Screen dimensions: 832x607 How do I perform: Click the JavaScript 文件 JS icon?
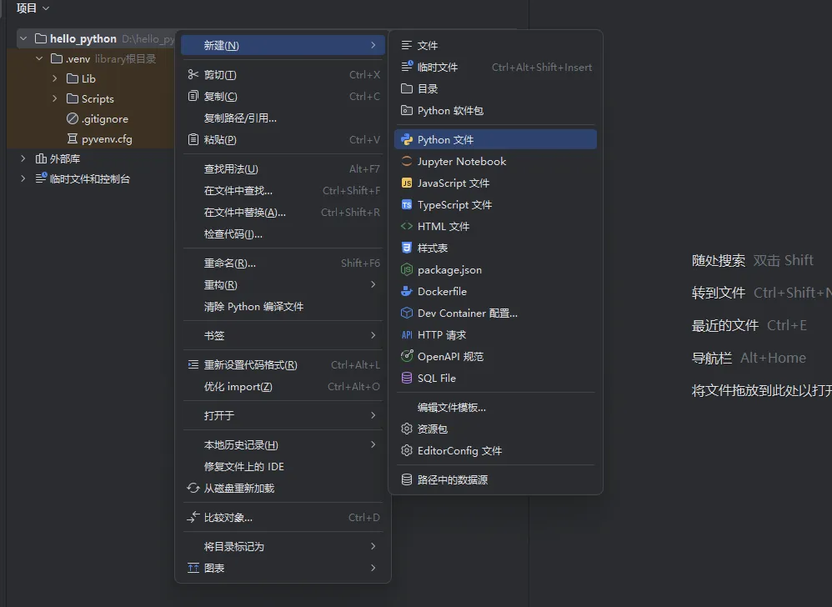(x=407, y=183)
